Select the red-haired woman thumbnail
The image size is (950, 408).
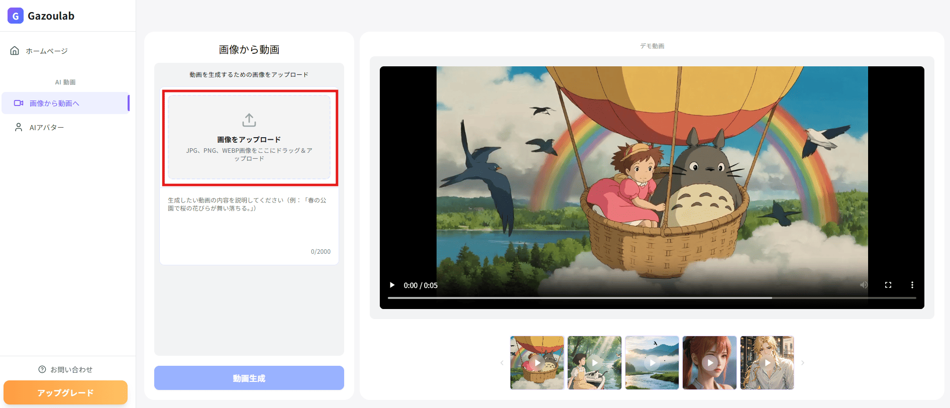click(x=709, y=363)
